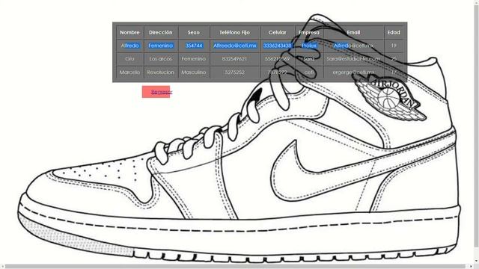The height and width of the screenshot is (269, 479).
Task: Click the ergerge@ceti.mx email cell
Action: pos(353,72)
